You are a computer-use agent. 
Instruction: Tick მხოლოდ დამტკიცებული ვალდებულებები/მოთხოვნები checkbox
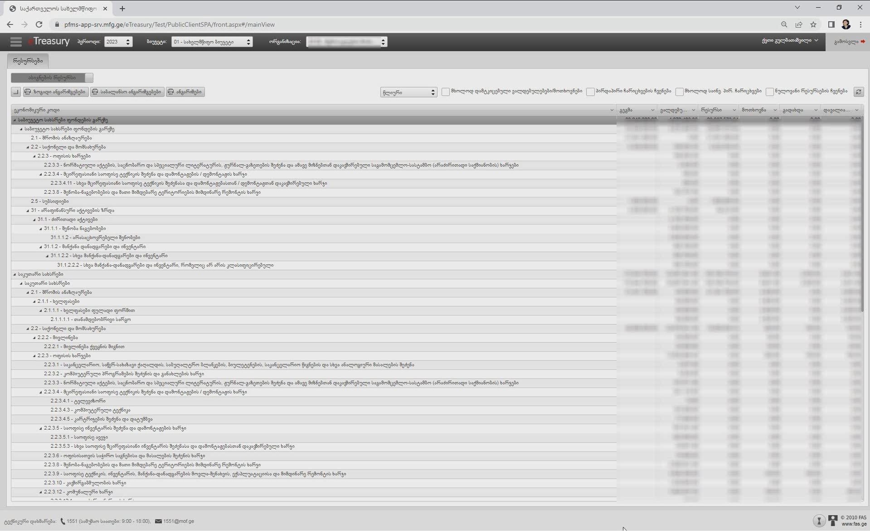[x=446, y=92]
